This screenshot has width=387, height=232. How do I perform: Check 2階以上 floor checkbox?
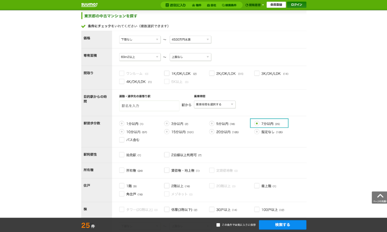pyautogui.click(x=166, y=186)
